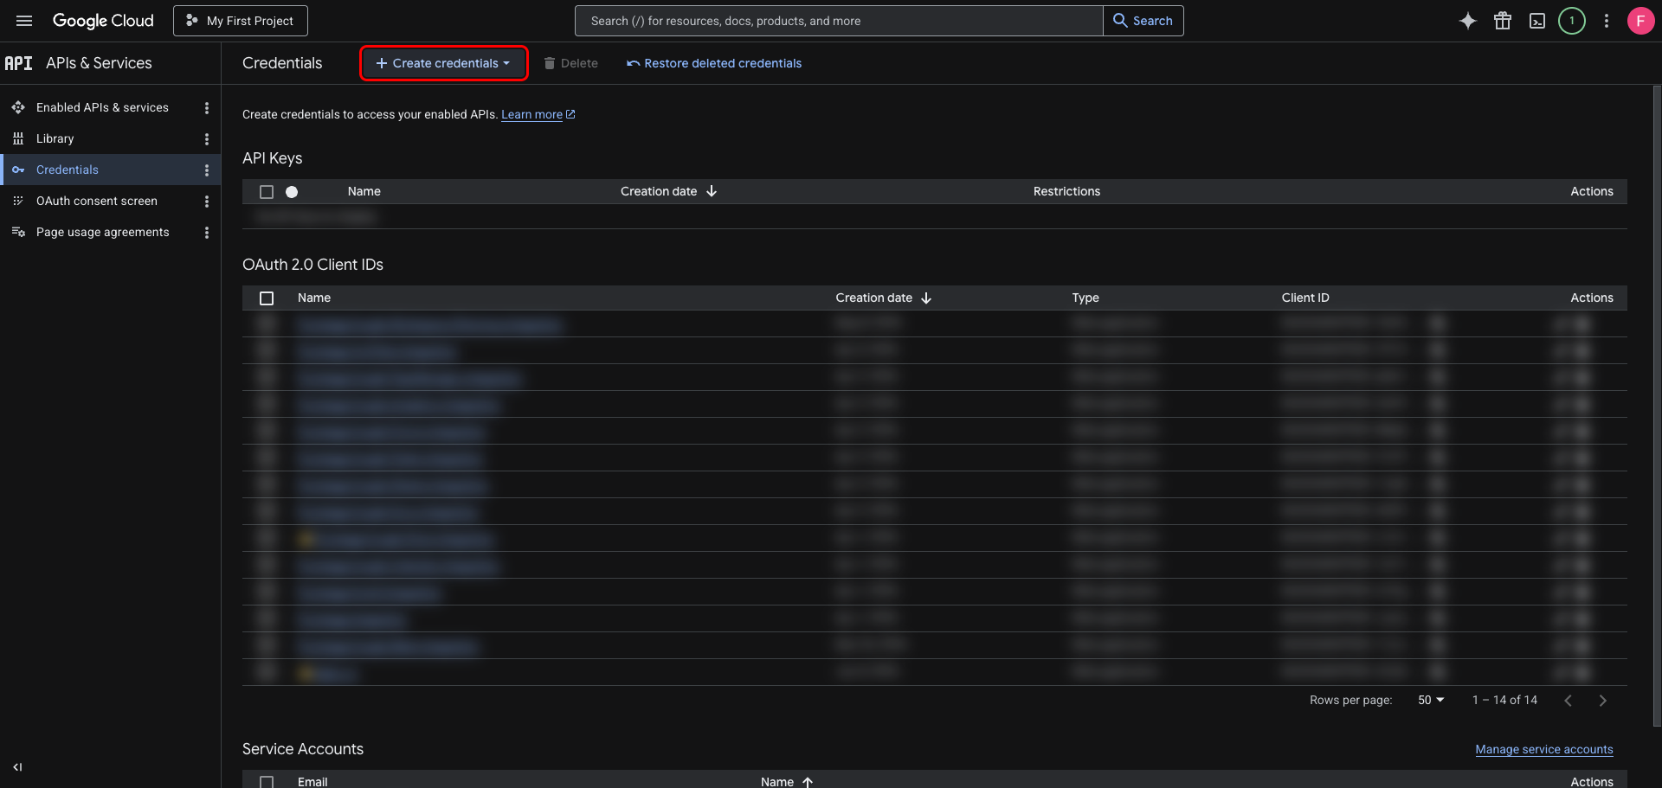Open the My First Project selector

(241, 21)
